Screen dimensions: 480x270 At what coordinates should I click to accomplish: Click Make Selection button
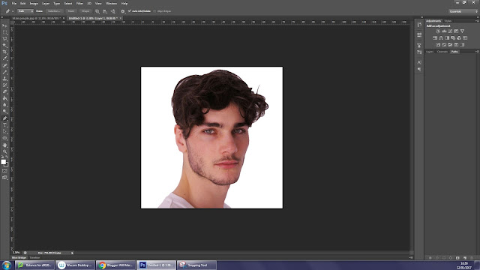pyautogui.click(x=54, y=11)
